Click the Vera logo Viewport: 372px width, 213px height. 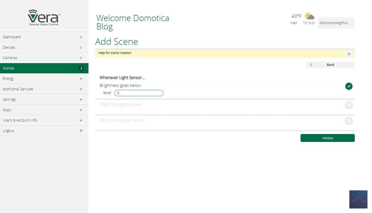pos(44,18)
